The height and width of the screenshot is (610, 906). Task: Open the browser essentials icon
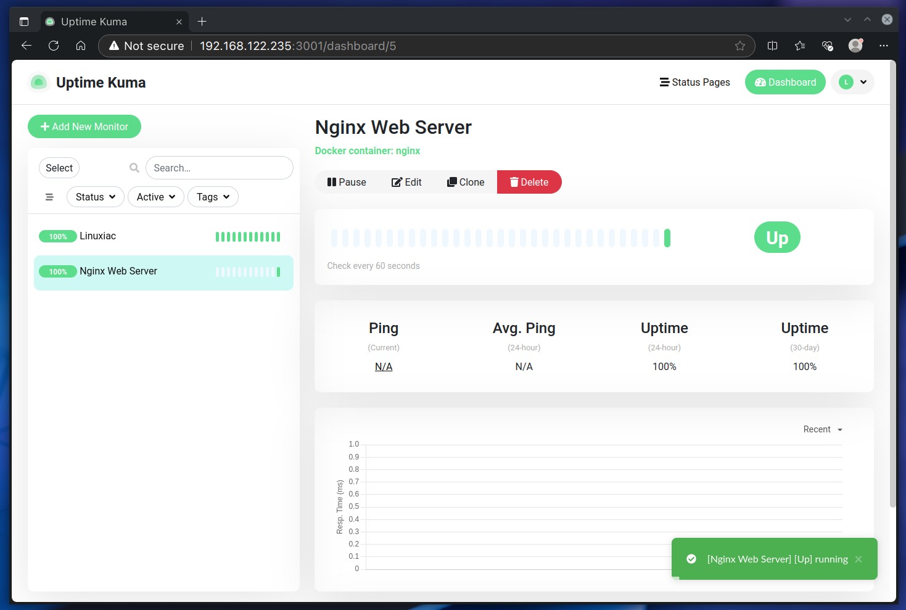(x=828, y=46)
